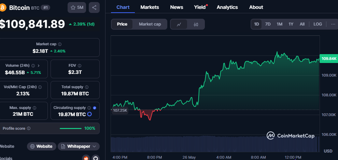Open the News tab

177,7
